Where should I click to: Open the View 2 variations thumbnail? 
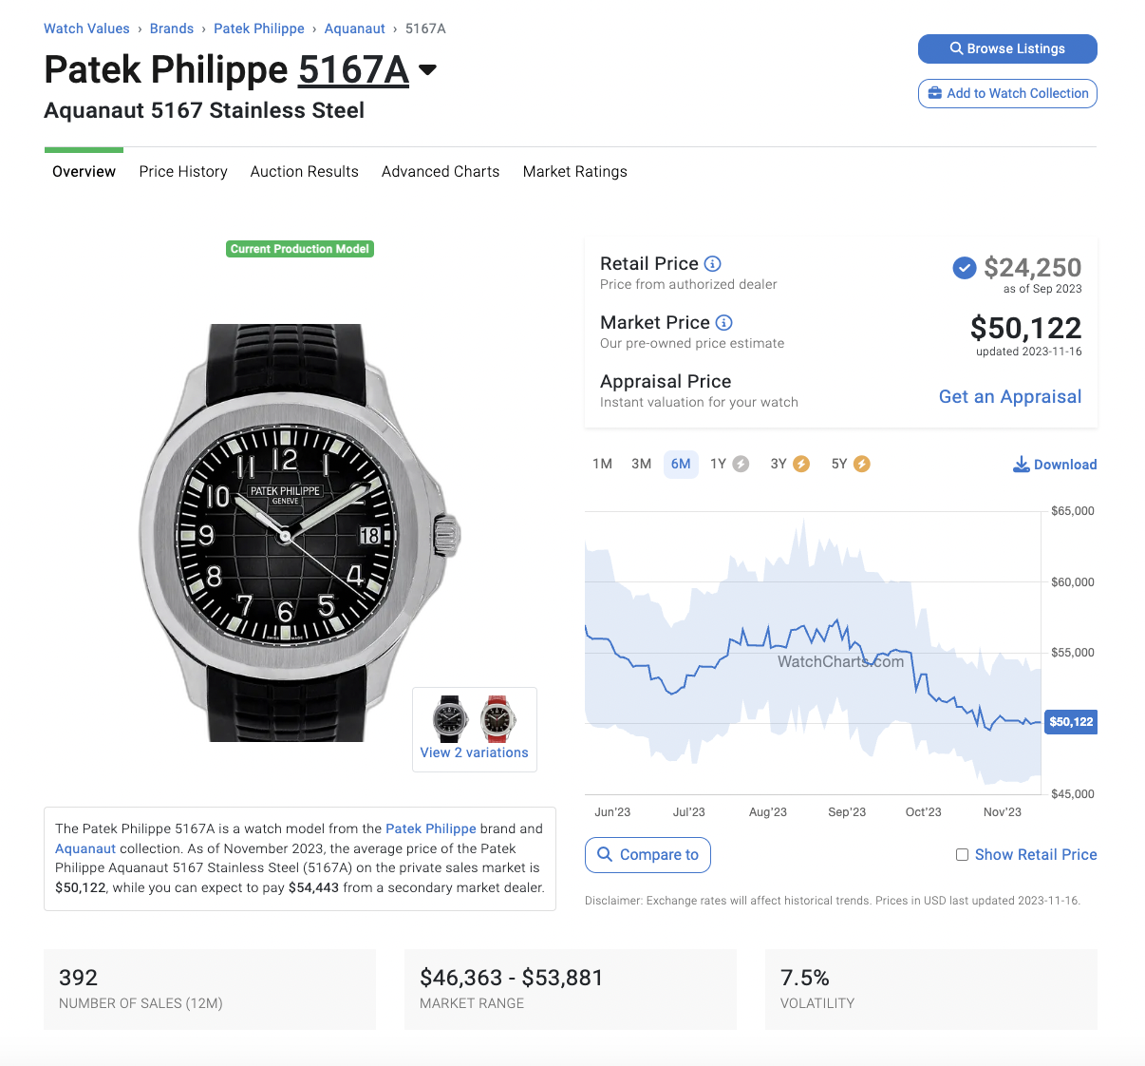click(x=475, y=730)
